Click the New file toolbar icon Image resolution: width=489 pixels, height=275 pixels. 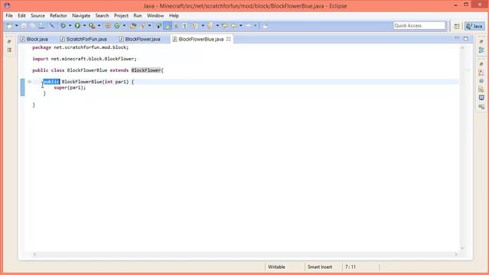click(10, 26)
